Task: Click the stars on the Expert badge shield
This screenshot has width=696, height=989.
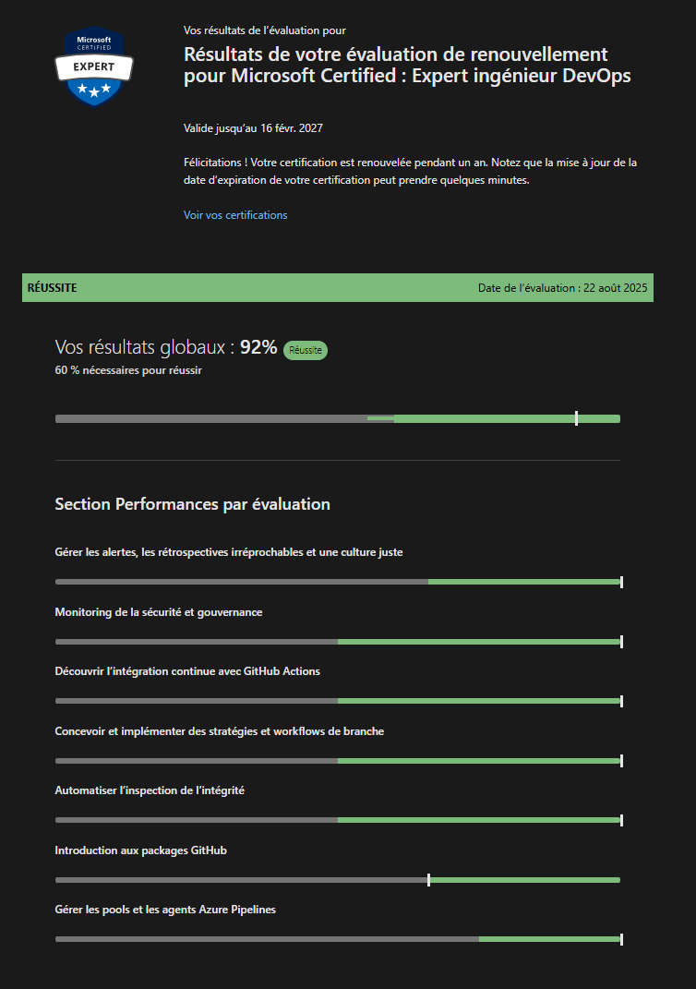Action: pyautogui.click(x=93, y=90)
